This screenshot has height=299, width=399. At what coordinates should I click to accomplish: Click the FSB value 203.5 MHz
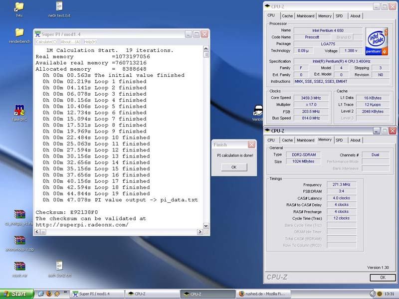point(311,111)
